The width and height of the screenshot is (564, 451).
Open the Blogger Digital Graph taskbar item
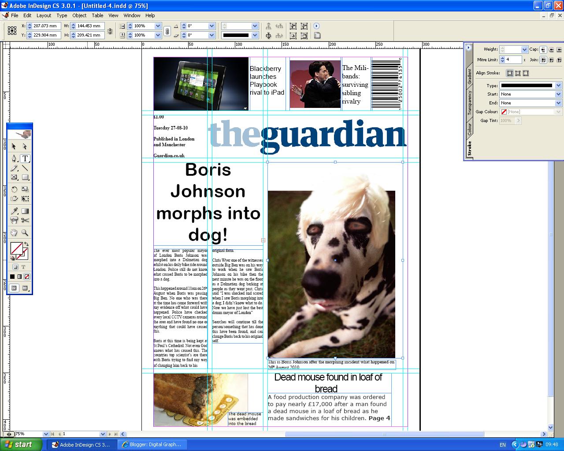pos(153,444)
